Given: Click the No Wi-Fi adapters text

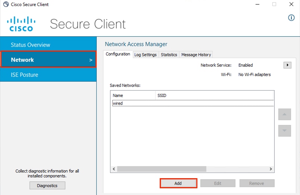Looking at the screenshot, I should pos(254,74).
